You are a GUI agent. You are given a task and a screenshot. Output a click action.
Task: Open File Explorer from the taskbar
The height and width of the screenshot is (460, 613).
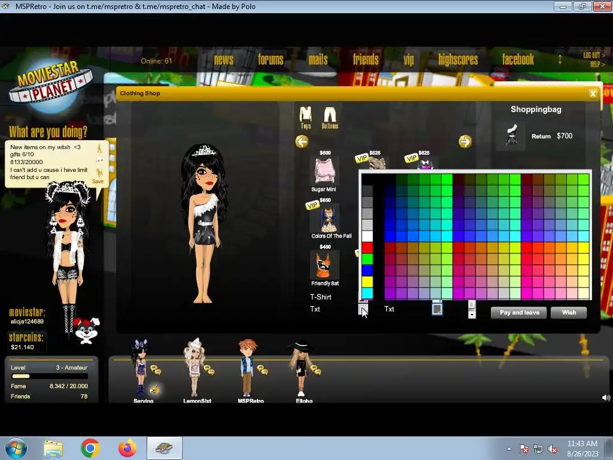pos(53,448)
